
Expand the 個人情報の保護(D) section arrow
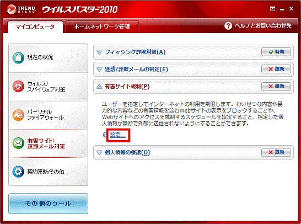pyautogui.click(x=99, y=152)
